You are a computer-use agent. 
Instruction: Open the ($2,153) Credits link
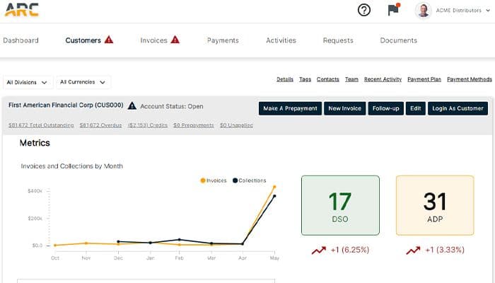click(147, 125)
